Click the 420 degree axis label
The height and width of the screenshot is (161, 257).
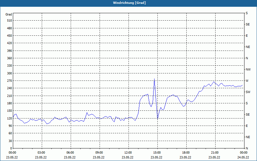pos(9,43)
